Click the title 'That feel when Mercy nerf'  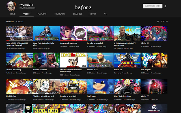[44, 96]
